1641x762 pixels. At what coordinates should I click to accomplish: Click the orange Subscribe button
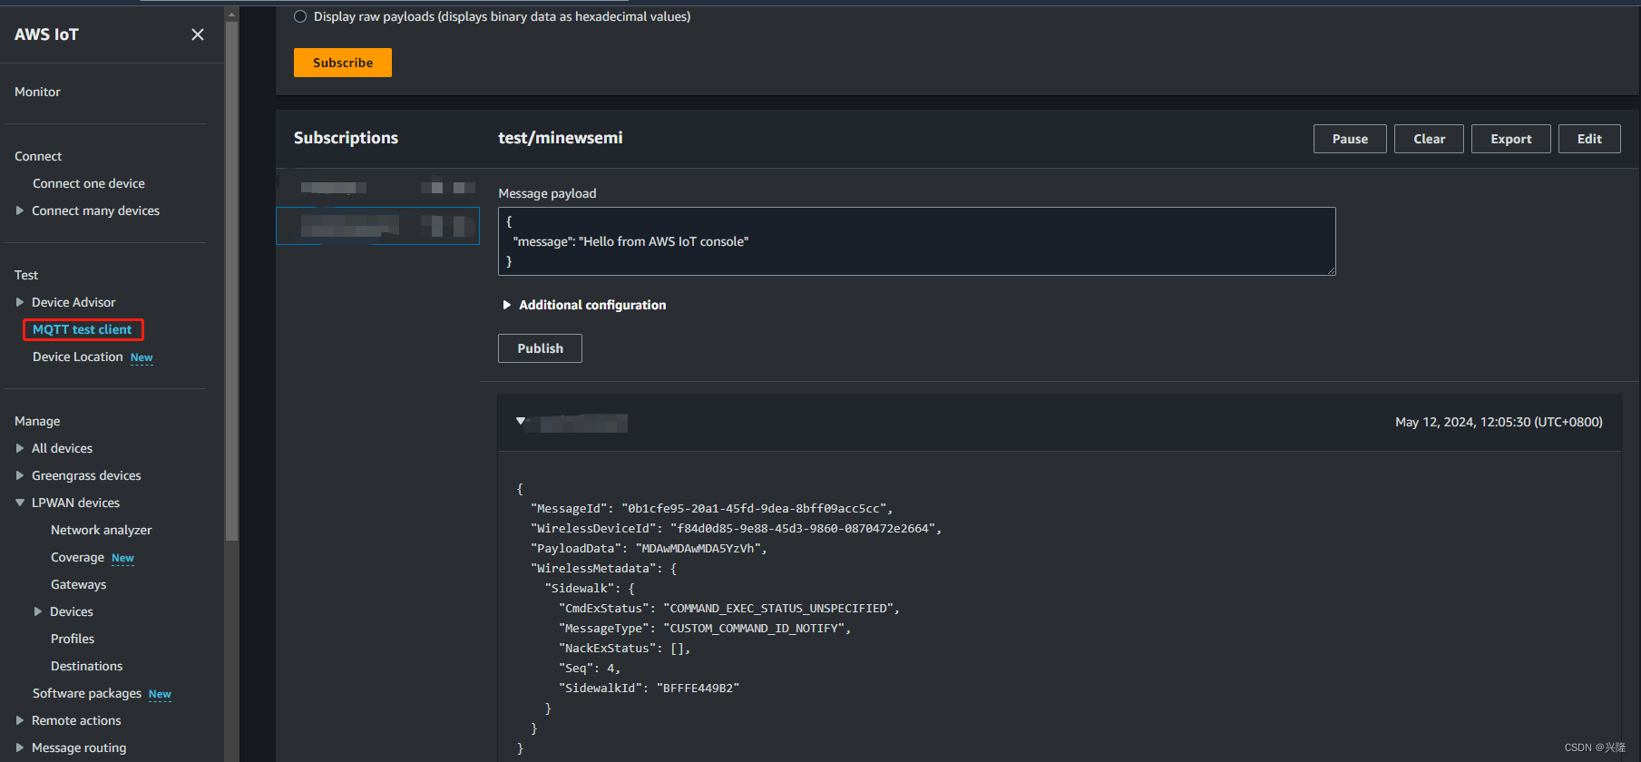[x=343, y=63]
